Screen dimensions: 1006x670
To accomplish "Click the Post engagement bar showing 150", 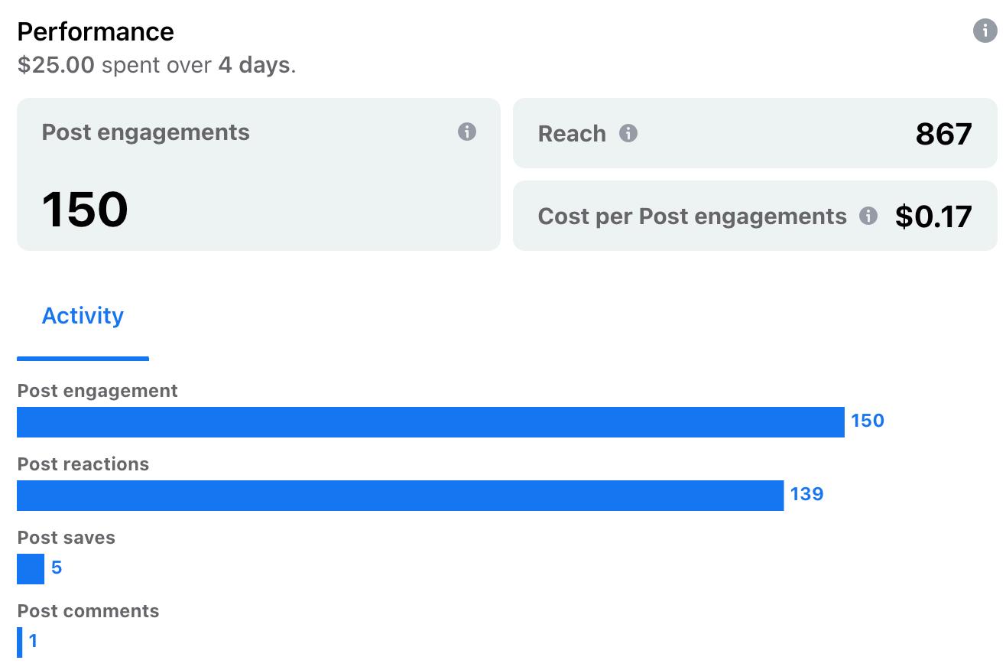I will (430, 422).
